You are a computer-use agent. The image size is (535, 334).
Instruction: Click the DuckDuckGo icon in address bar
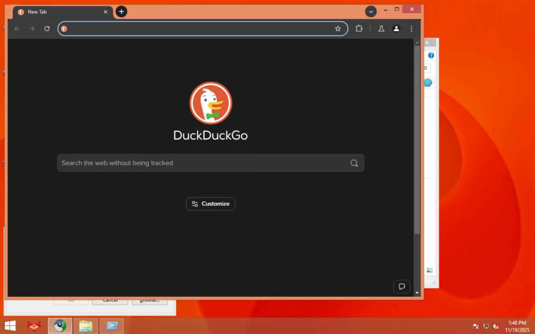[x=64, y=29]
